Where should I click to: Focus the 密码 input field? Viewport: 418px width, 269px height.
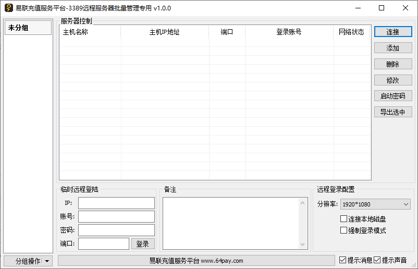tap(117, 230)
